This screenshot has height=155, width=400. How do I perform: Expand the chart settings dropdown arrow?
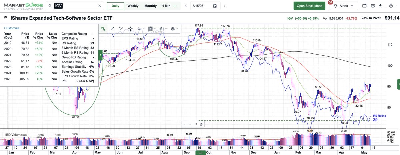pos(178,29)
